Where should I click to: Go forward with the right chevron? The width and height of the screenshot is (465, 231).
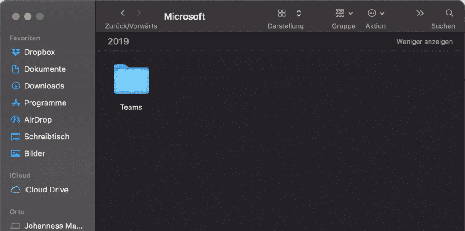(x=139, y=13)
